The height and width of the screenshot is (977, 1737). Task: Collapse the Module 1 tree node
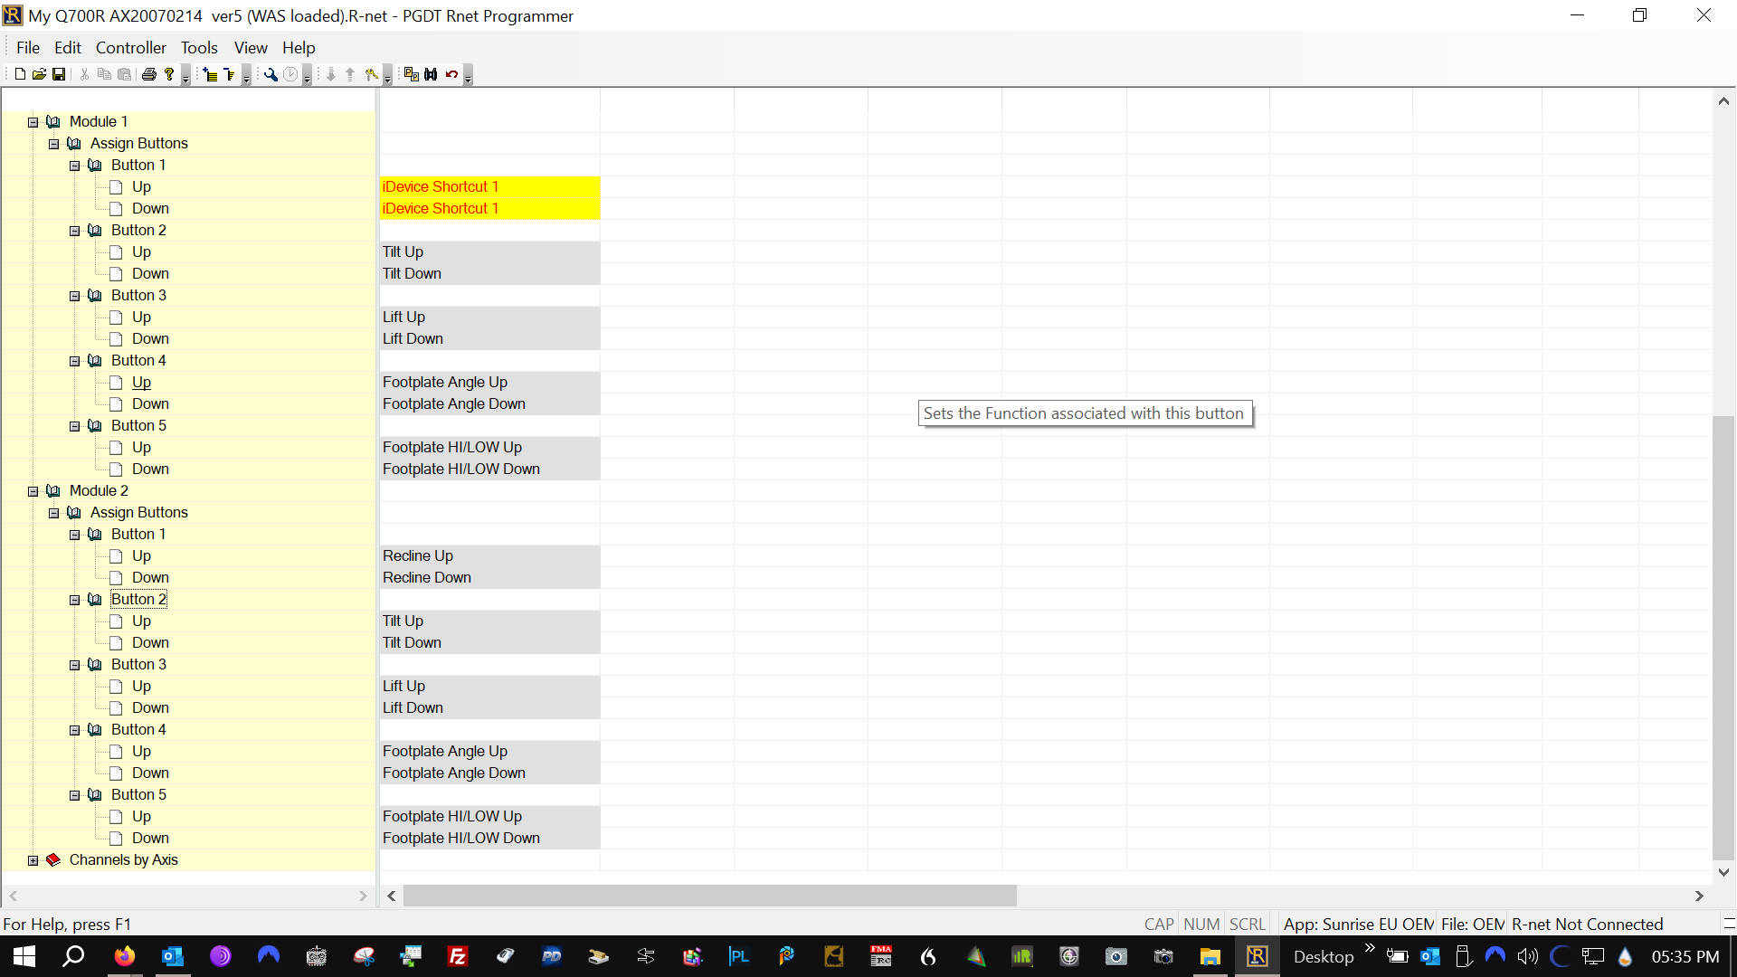33,122
